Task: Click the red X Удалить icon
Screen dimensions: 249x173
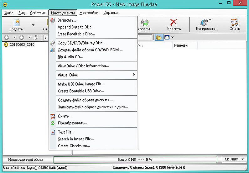Action: (174, 23)
